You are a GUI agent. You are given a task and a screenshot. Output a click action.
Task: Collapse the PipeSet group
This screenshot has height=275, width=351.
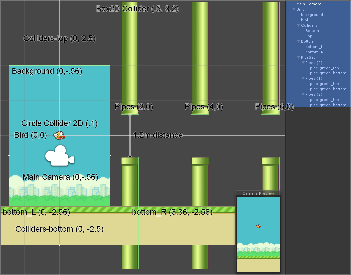298,57
